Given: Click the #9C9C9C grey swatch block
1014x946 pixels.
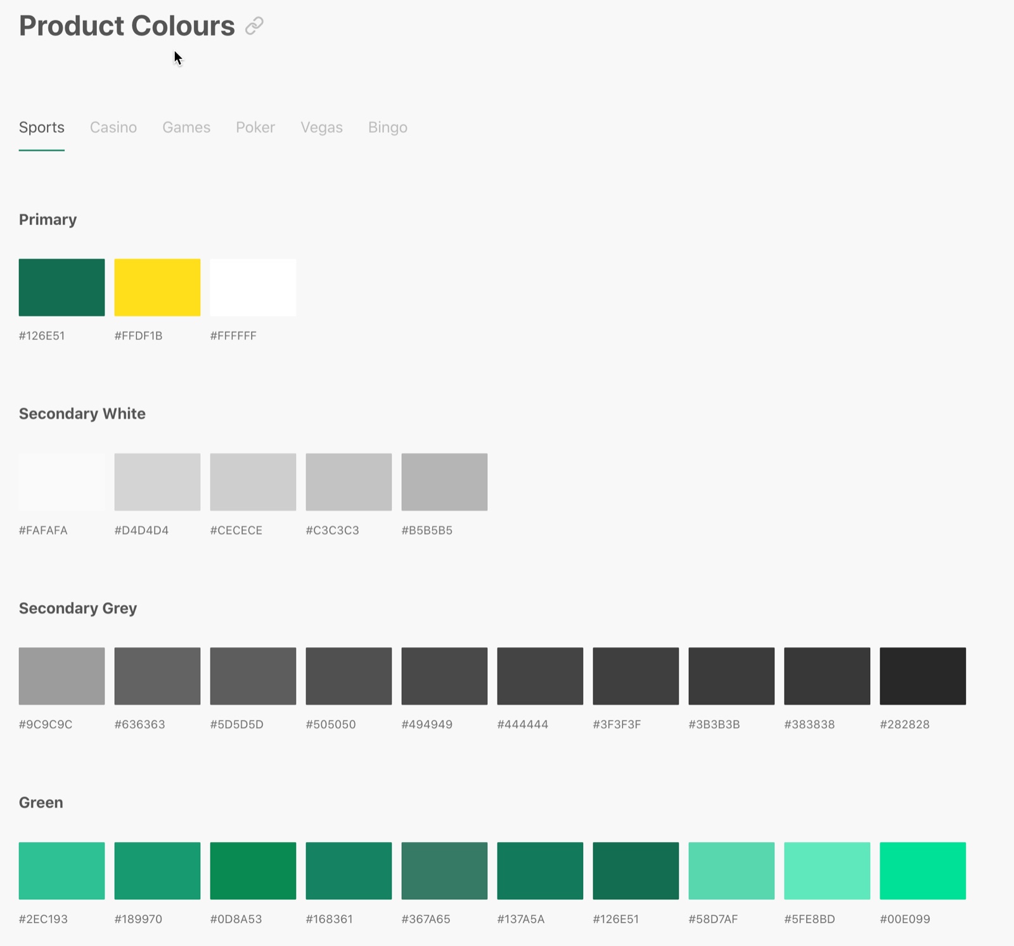Looking at the screenshot, I should click(x=61, y=676).
